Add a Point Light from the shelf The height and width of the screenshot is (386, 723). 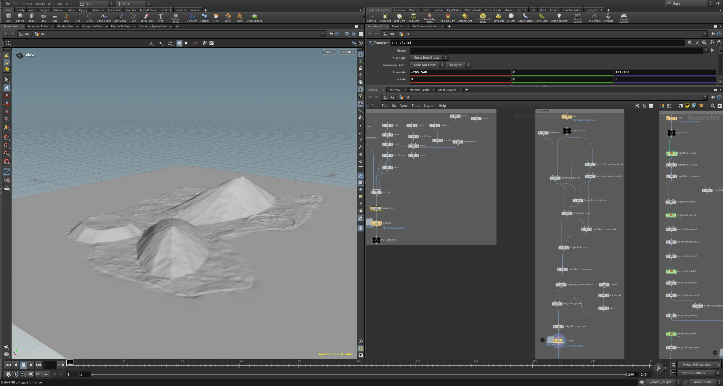[x=385, y=17]
